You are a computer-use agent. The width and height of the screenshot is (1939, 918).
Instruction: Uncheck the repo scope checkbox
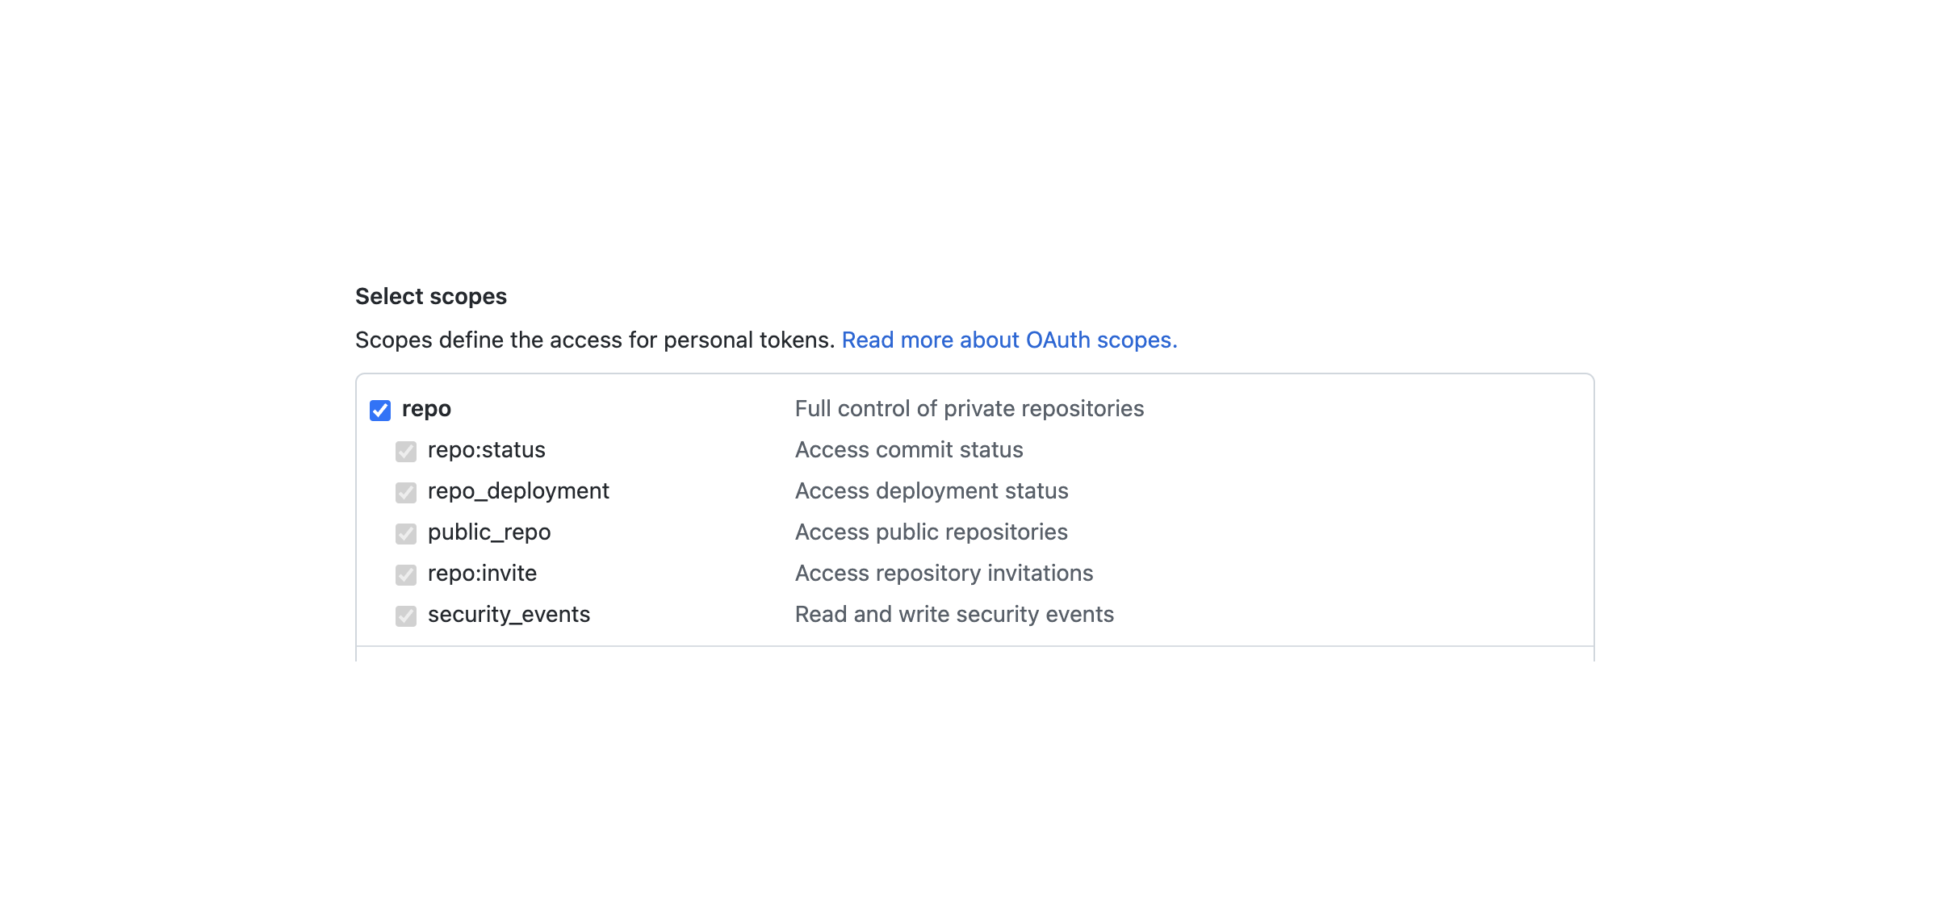(380, 411)
